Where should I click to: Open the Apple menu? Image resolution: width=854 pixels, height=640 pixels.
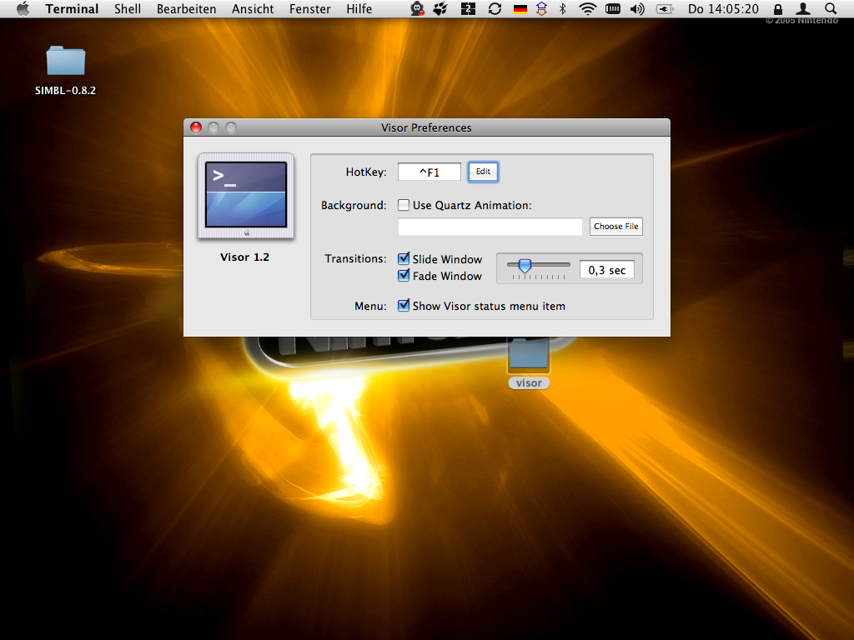(23, 8)
